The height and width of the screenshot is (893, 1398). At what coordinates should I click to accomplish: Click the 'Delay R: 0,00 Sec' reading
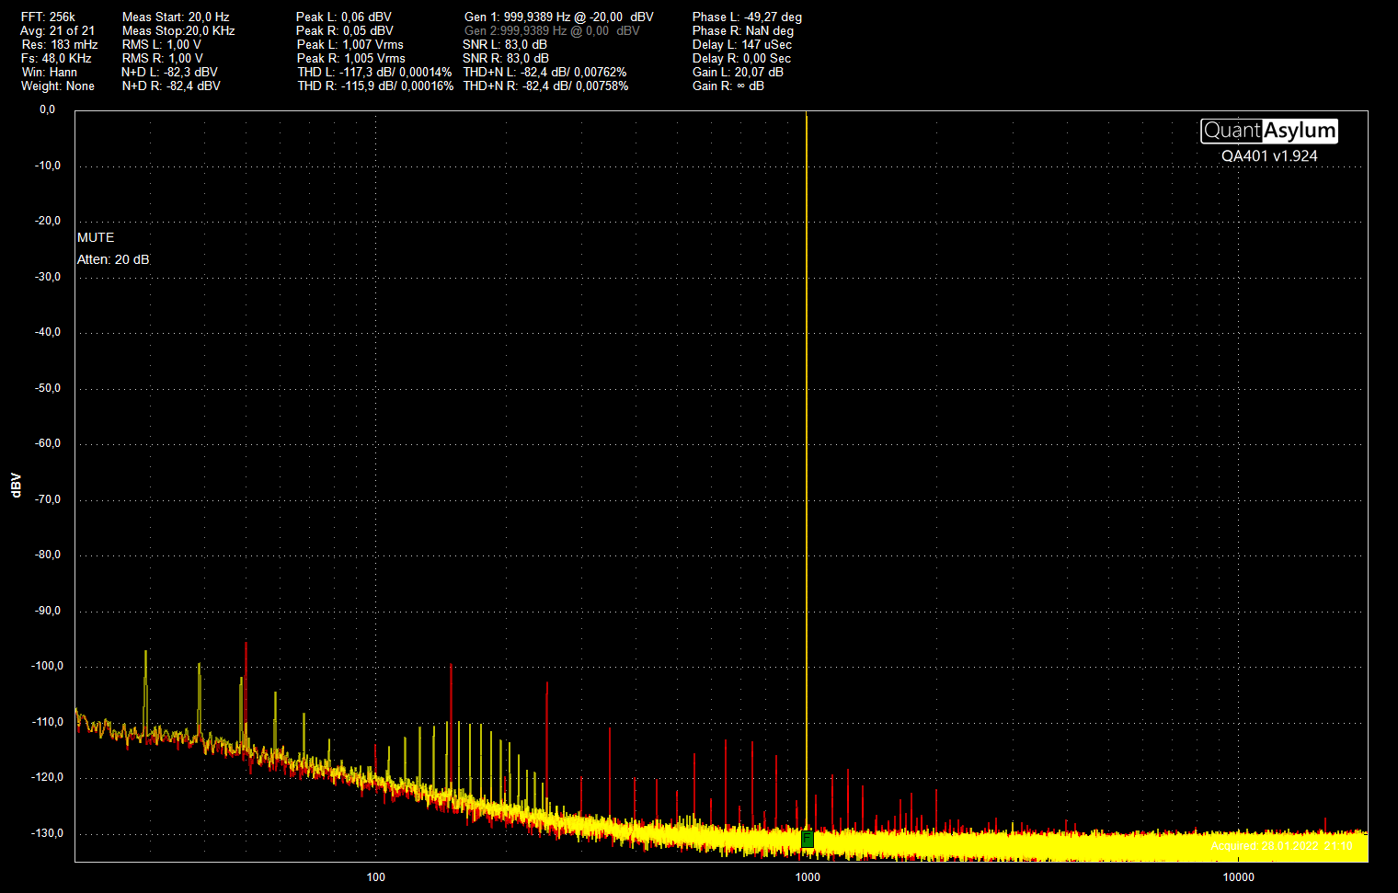click(741, 59)
